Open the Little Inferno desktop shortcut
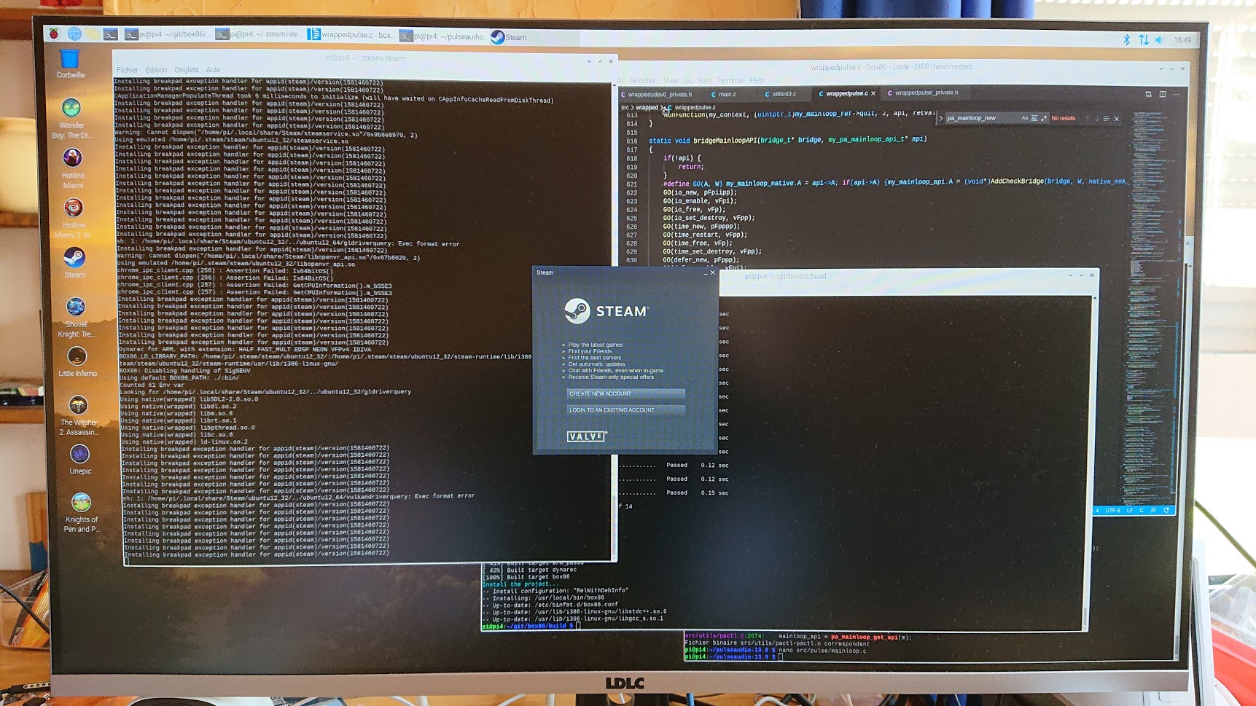 [77, 361]
